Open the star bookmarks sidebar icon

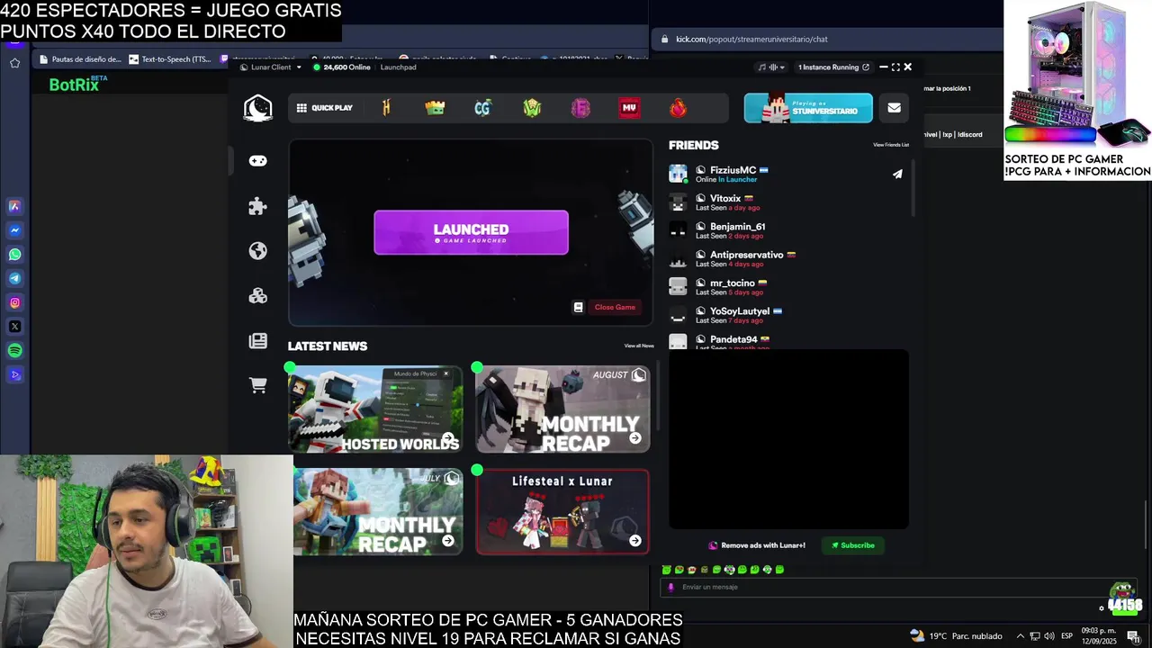click(x=14, y=63)
